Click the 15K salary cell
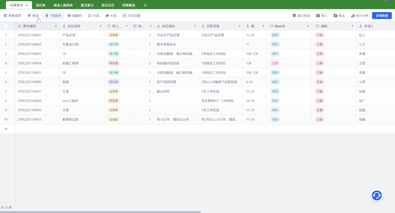 [255, 63]
